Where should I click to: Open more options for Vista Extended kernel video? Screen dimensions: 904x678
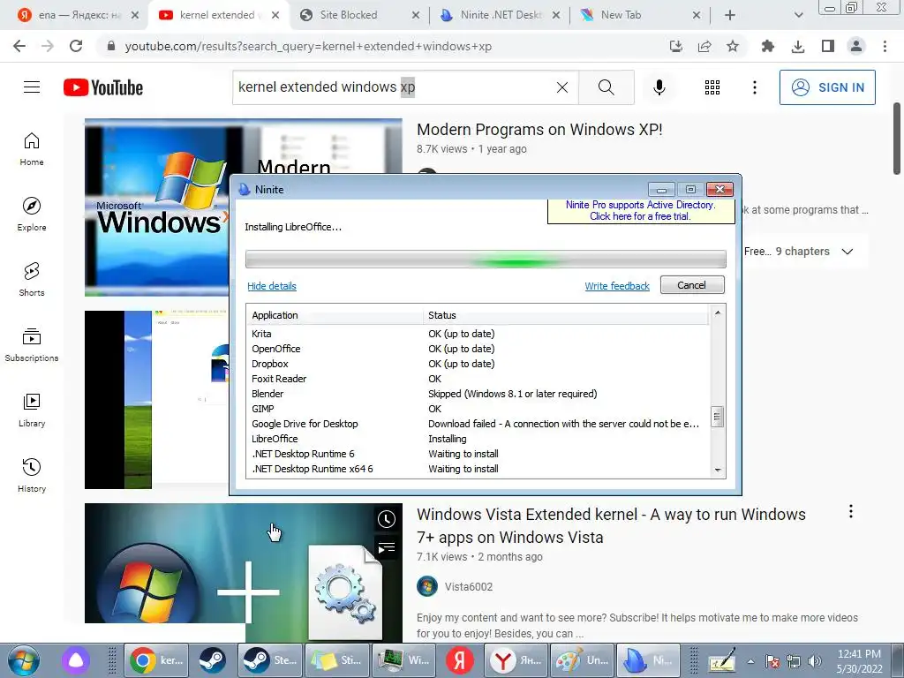[850, 511]
